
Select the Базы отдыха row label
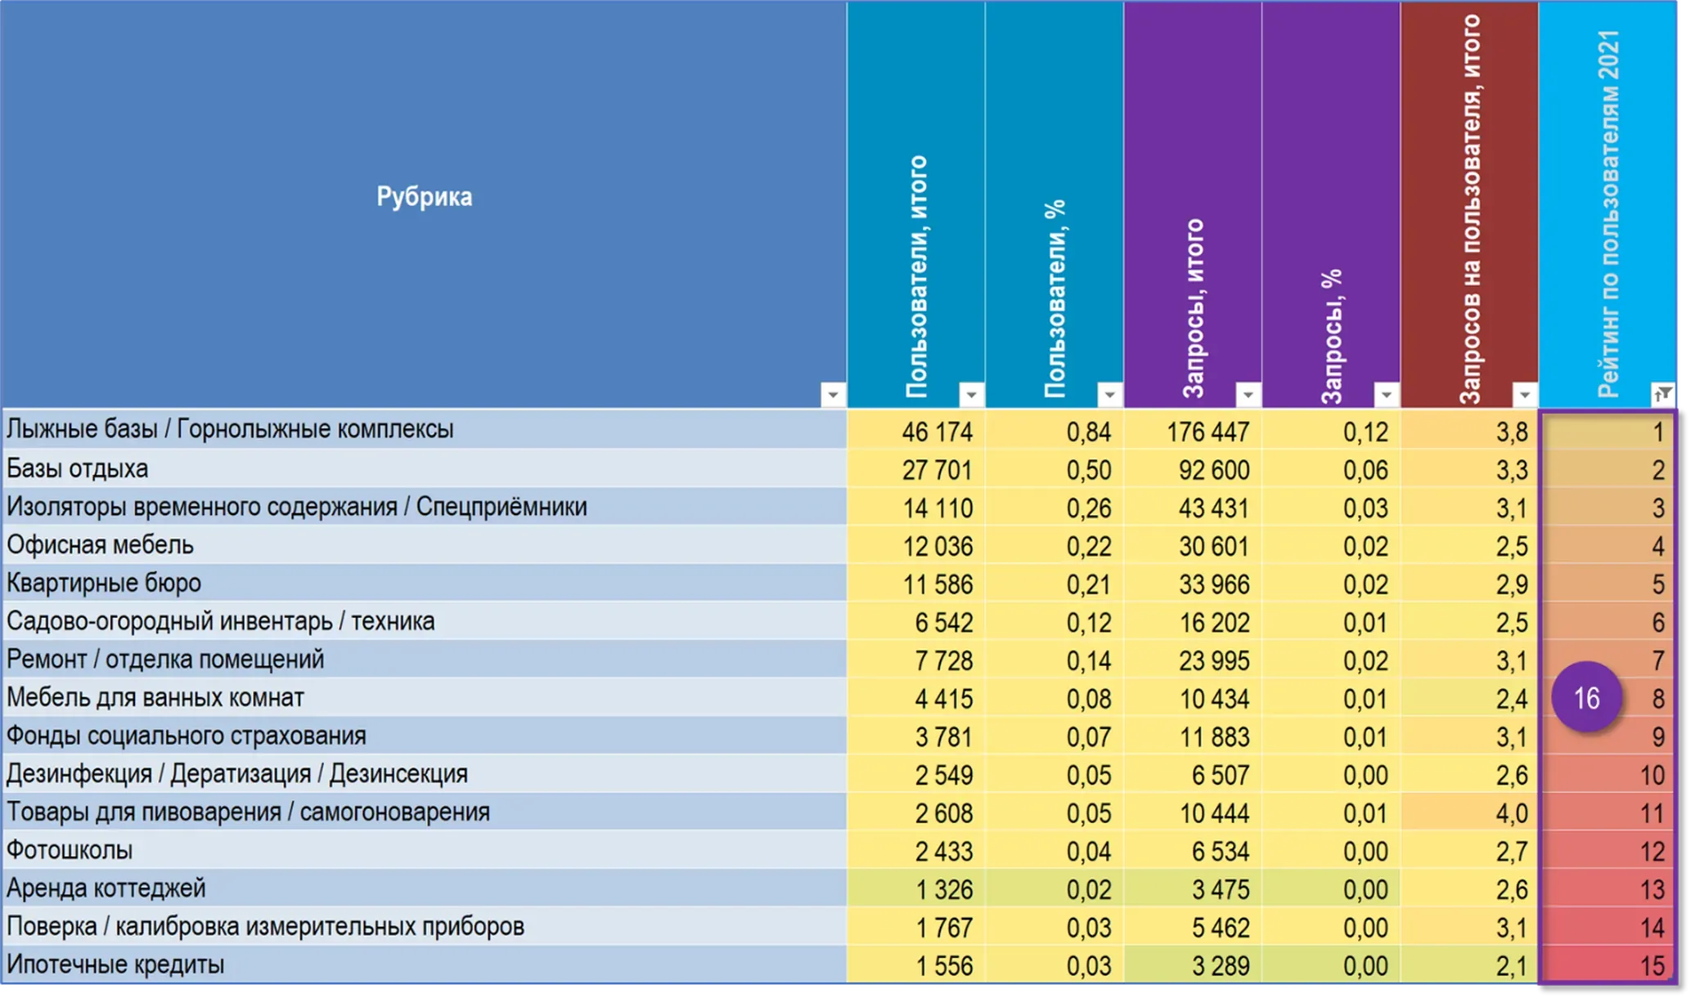pyautogui.click(x=424, y=468)
